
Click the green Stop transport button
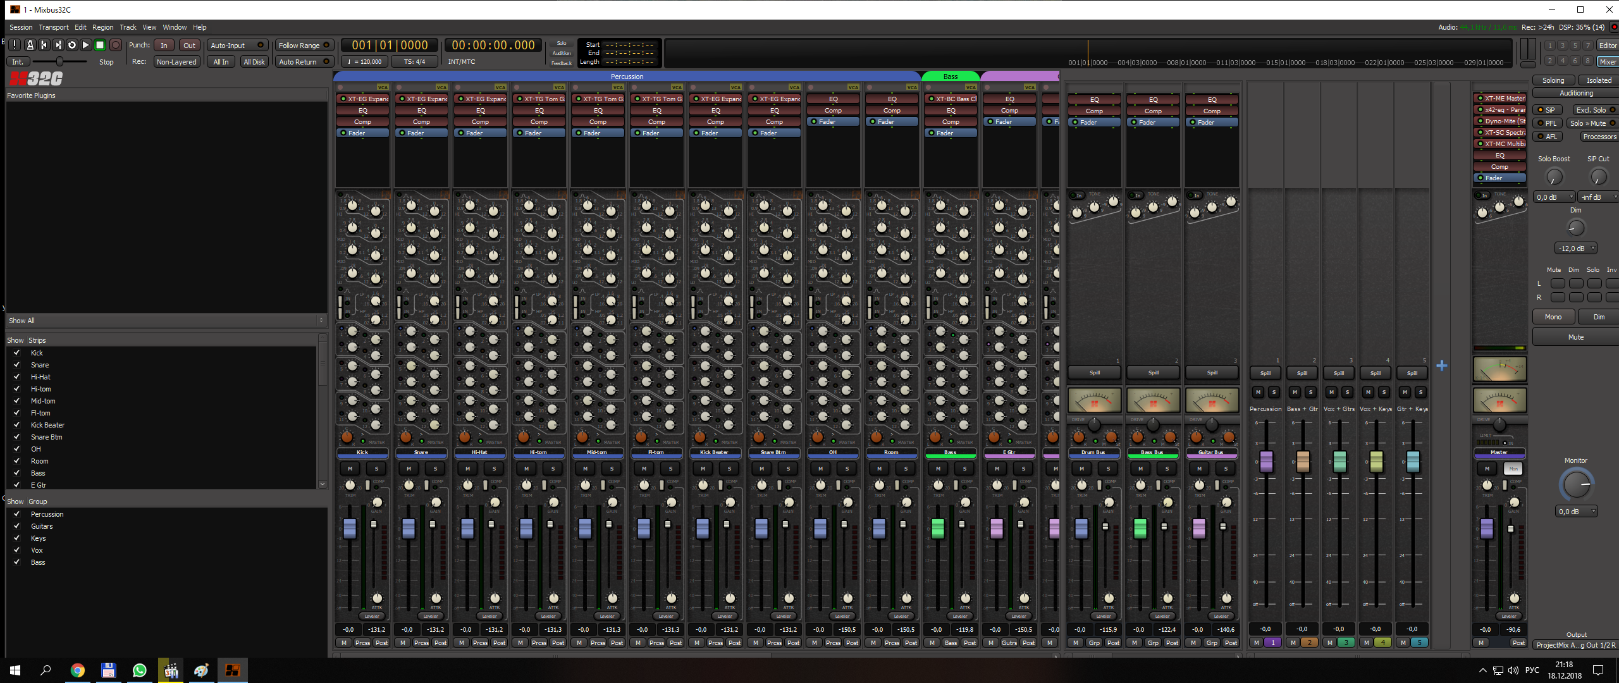100,45
